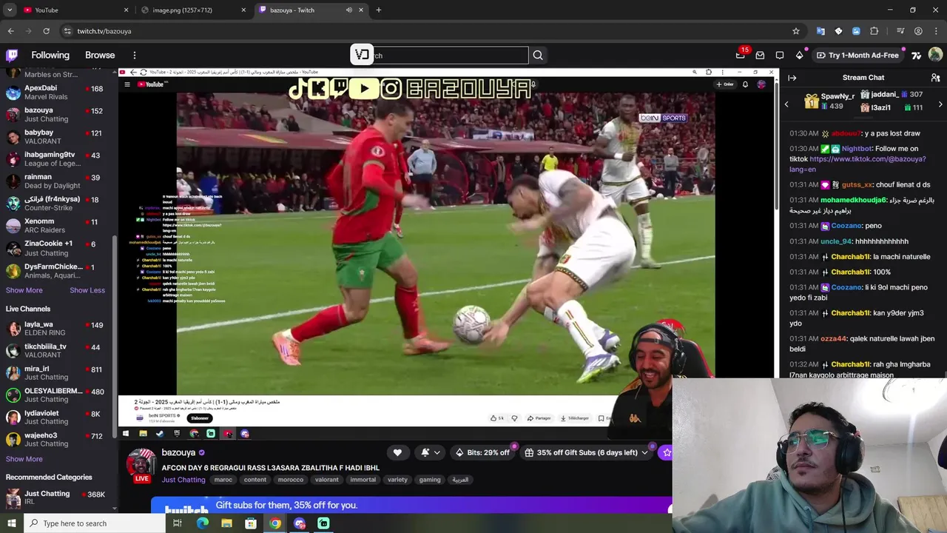The height and width of the screenshot is (533, 947).
Task: Click Try 1-Month Ad-Free button
Action: point(857,55)
